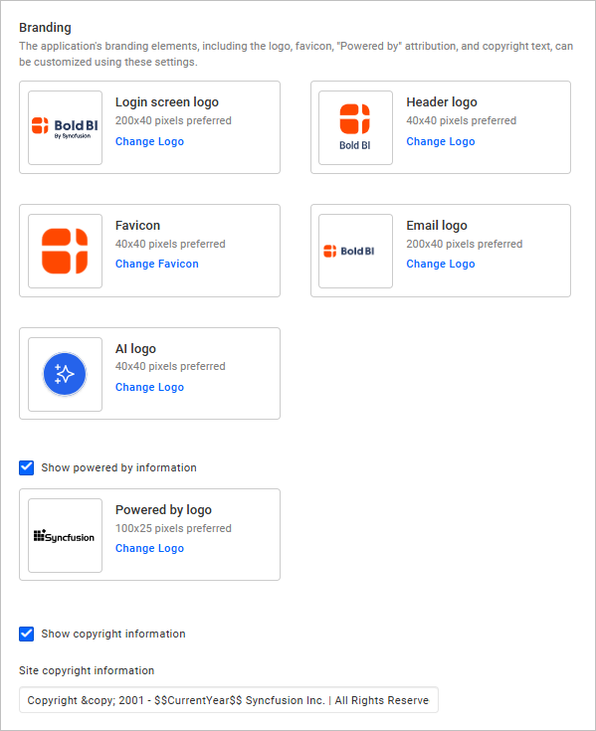Click the "Site copyright information" label

87,670
